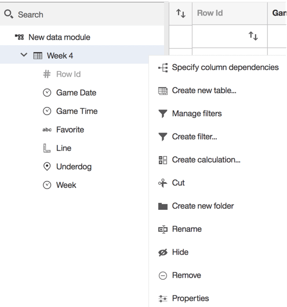The image size is (287, 307).
Task: Click the Week 4 table icon
Action: (x=38, y=56)
